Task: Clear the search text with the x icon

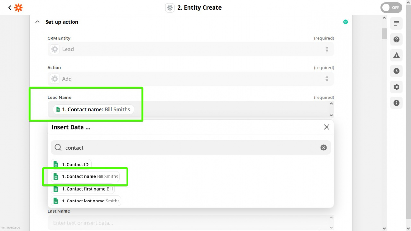Action: pyautogui.click(x=323, y=148)
